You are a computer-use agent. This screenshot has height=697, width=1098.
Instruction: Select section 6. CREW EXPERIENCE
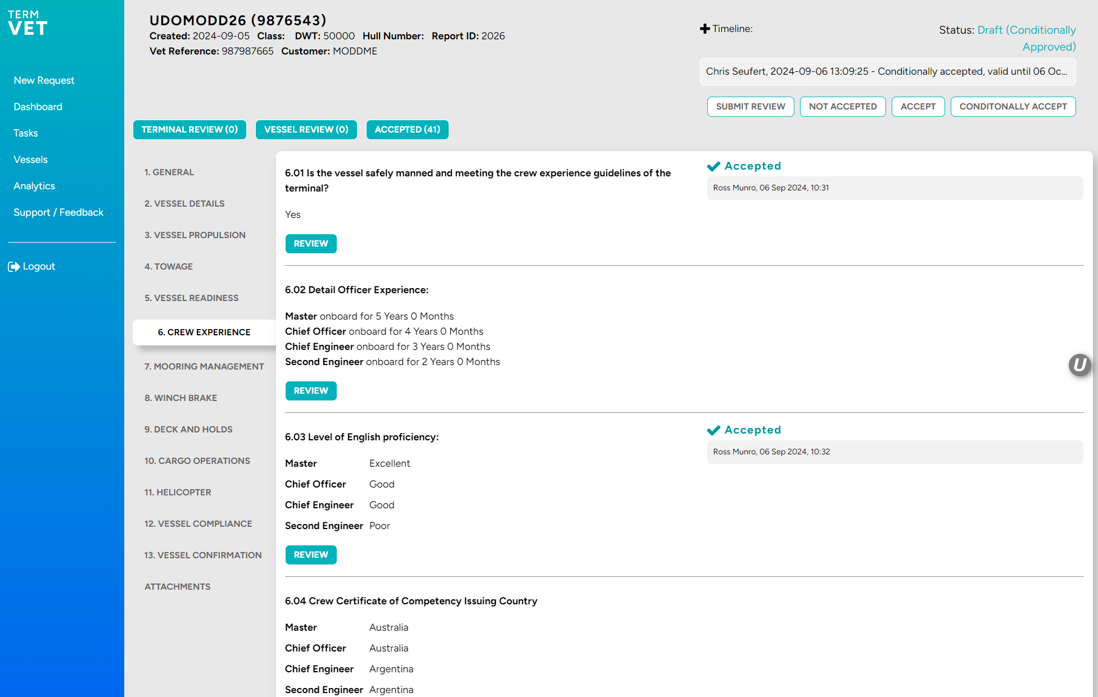(x=204, y=332)
